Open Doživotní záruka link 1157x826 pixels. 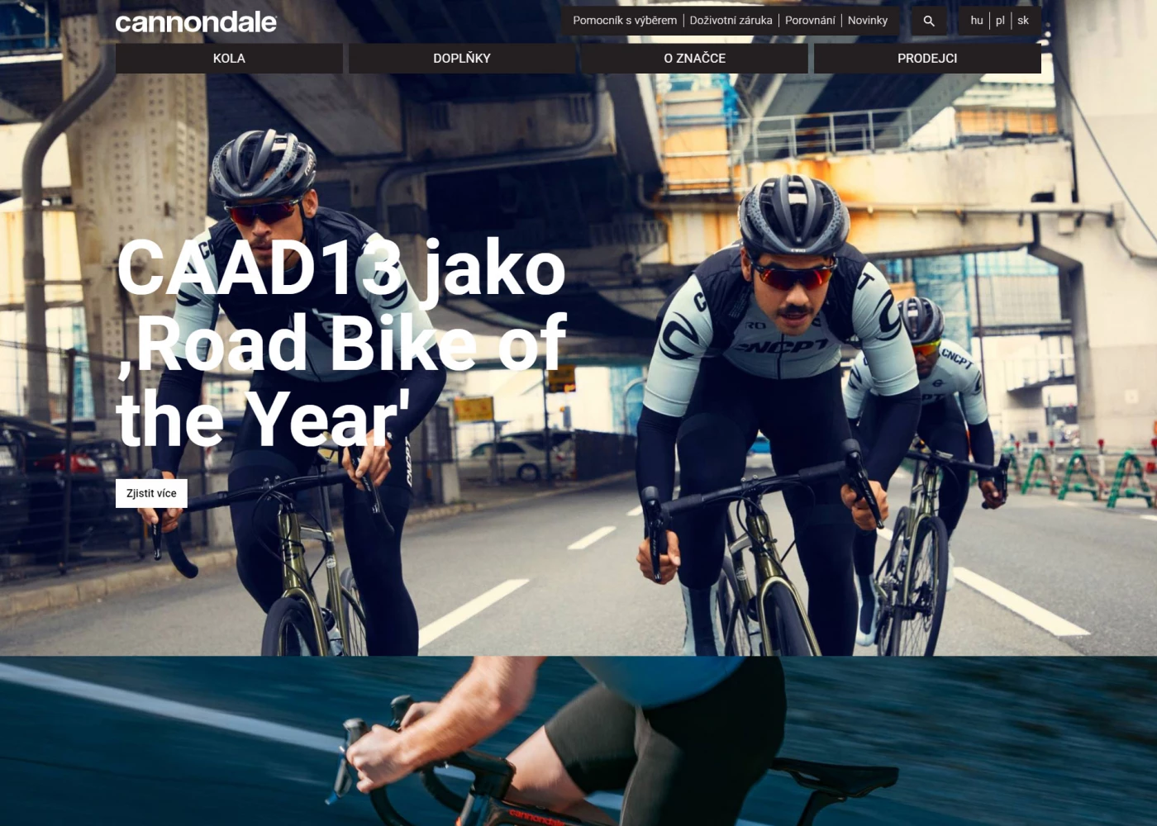tap(731, 21)
